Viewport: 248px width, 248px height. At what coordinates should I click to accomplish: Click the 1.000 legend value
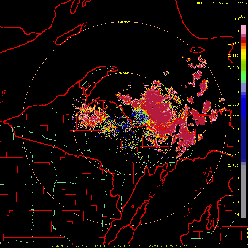point(233,31)
